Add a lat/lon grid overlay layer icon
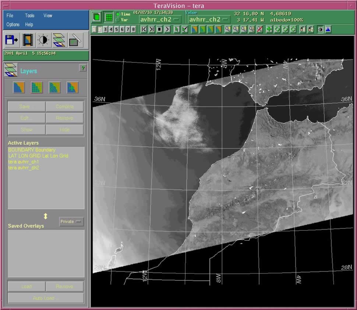 37,88
